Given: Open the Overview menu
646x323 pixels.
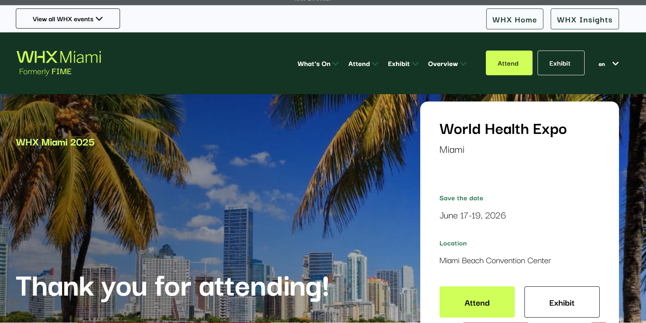Looking at the screenshot, I should pyautogui.click(x=443, y=64).
